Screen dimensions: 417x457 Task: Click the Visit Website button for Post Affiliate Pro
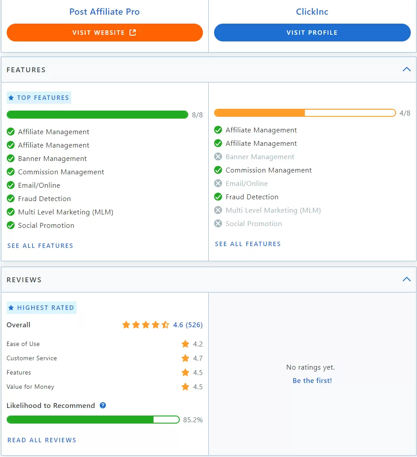pos(104,33)
